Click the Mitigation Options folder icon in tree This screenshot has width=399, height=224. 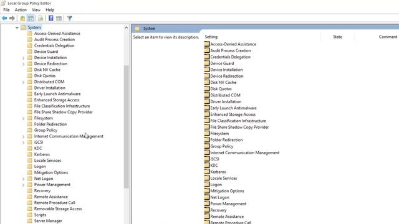click(x=30, y=172)
